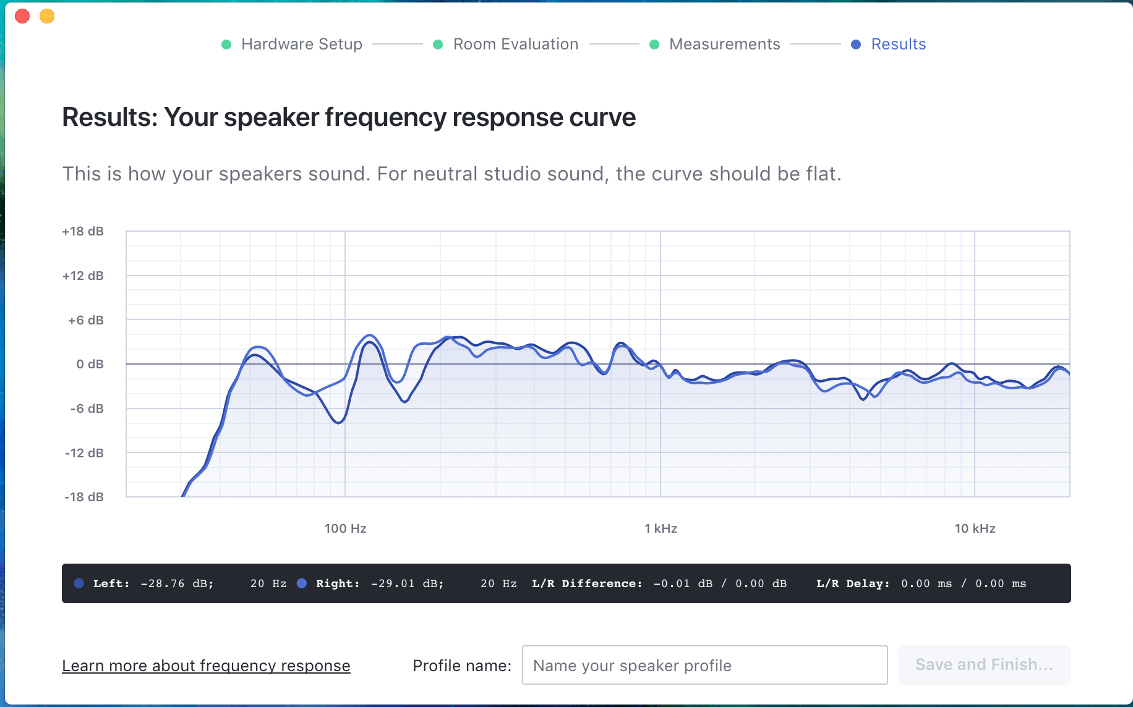Screen dimensions: 1133x707
Task: Minimize the window with the yellow button
Action: point(47,16)
